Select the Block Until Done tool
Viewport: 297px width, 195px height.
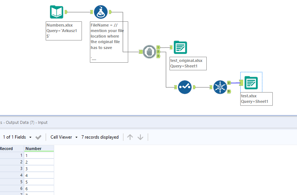click(149, 52)
